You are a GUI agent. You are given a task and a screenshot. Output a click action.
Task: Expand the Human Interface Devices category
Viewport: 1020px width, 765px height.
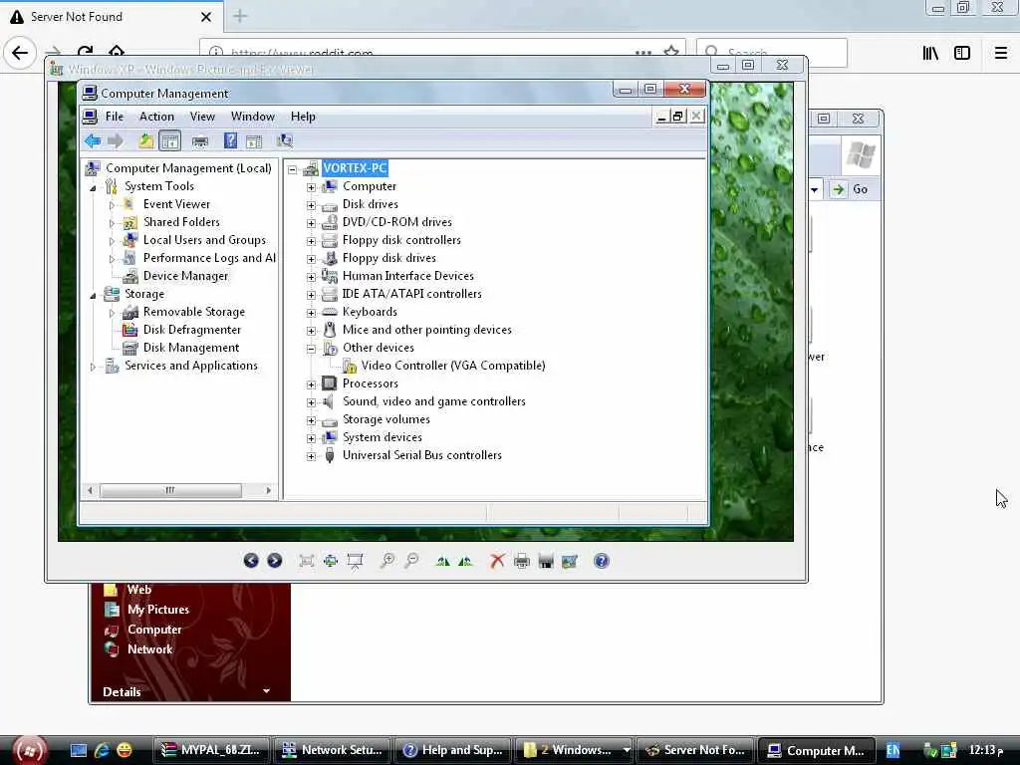click(311, 277)
